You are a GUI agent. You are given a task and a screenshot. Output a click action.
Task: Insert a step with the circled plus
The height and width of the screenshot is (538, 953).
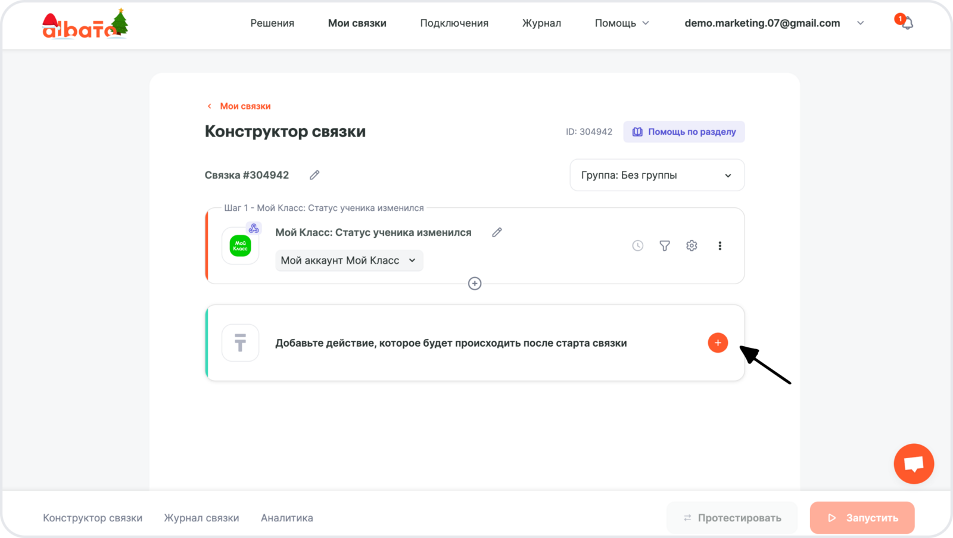coord(475,284)
